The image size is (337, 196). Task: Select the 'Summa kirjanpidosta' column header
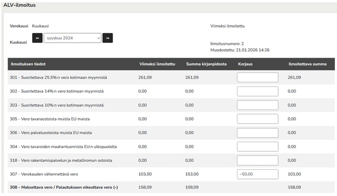(206, 64)
